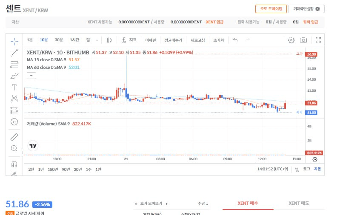
Task: Click MA 60 indicator legend
Action: click(53, 68)
